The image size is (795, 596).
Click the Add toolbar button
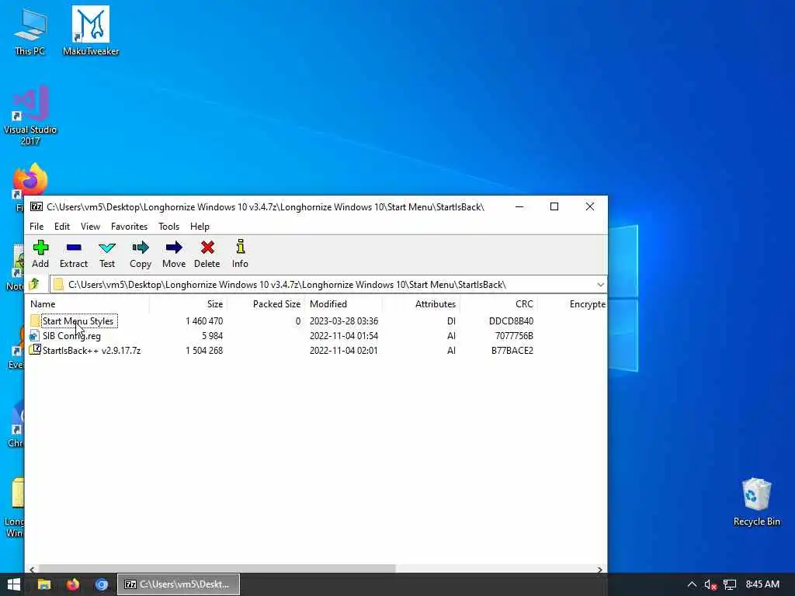(40, 254)
